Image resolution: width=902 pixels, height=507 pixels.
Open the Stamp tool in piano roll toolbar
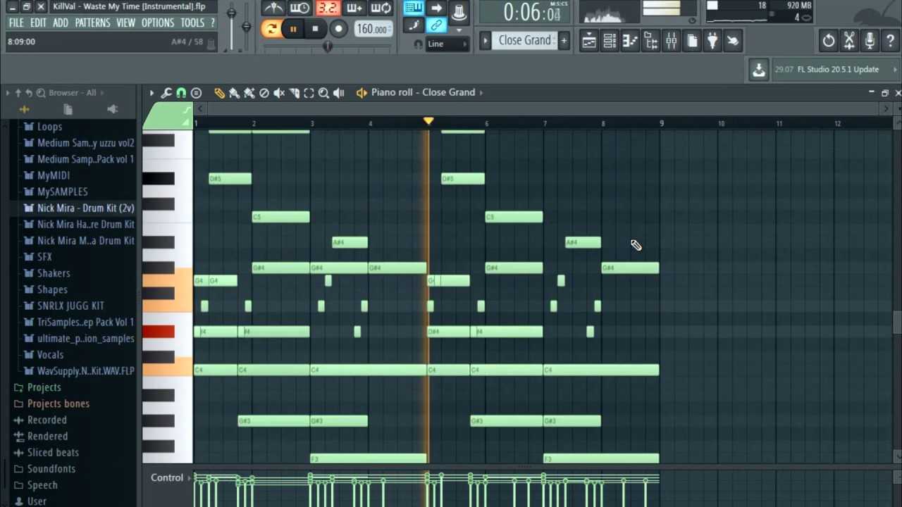coord(196,93)
